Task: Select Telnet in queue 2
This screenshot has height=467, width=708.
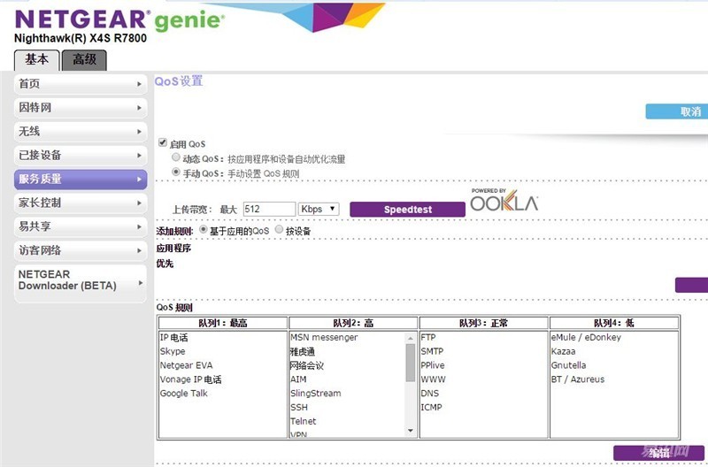Action: [x=304, y=421]
